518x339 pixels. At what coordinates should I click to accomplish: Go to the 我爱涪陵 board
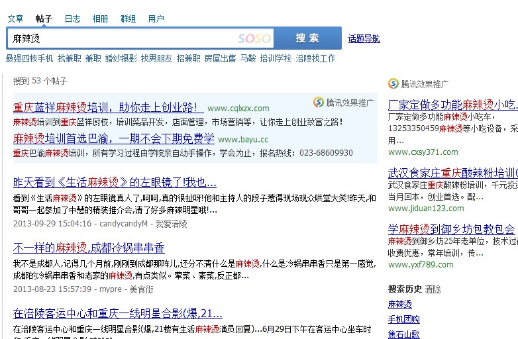pos(171,224)
